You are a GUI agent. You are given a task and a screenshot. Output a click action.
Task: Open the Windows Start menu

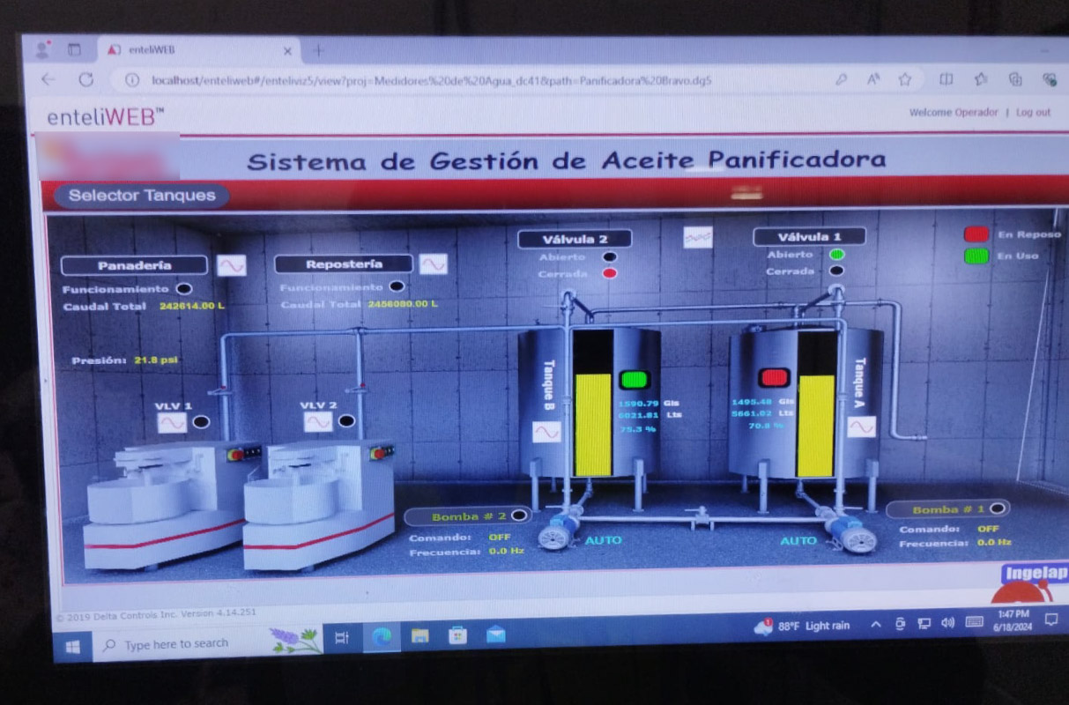pos(73,646)
